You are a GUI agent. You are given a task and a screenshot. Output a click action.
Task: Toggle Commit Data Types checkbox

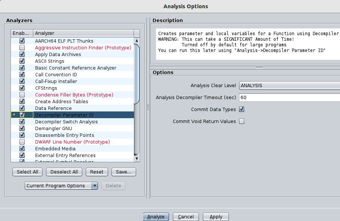[242, 110]
